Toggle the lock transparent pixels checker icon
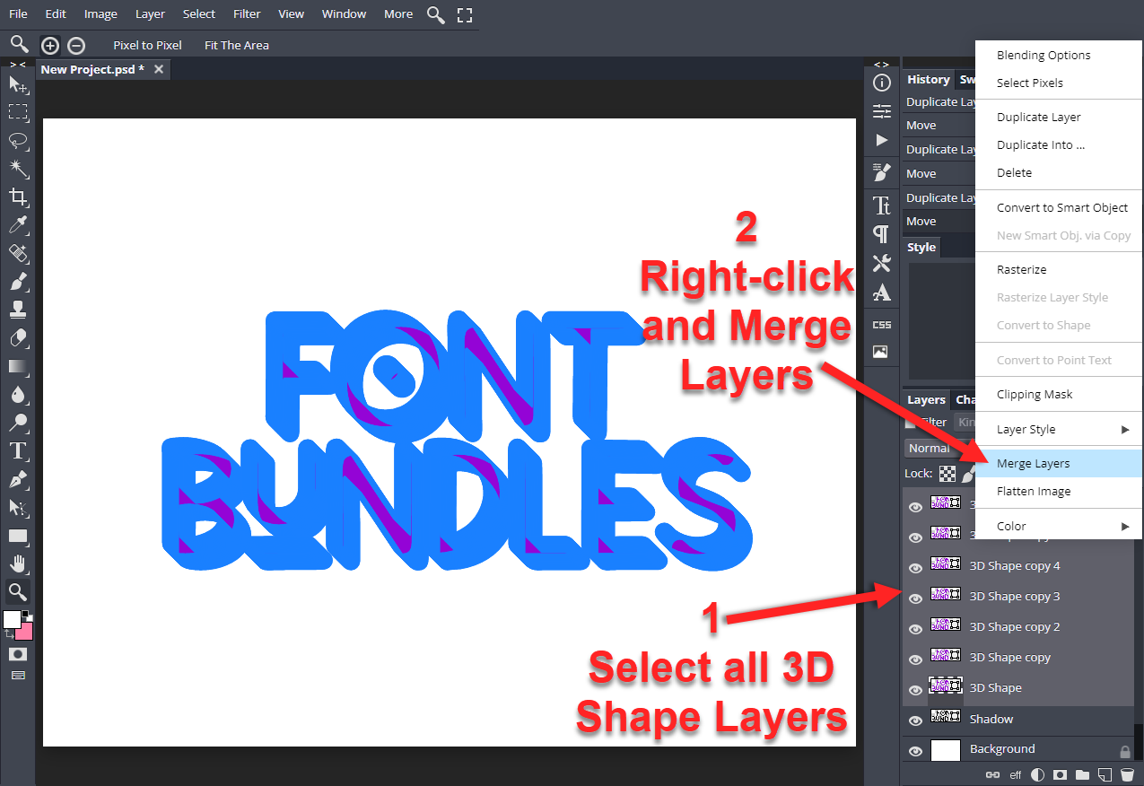The width and height of the screenshot is (1144, 786). pyautogui.click(x=948, y=473)
